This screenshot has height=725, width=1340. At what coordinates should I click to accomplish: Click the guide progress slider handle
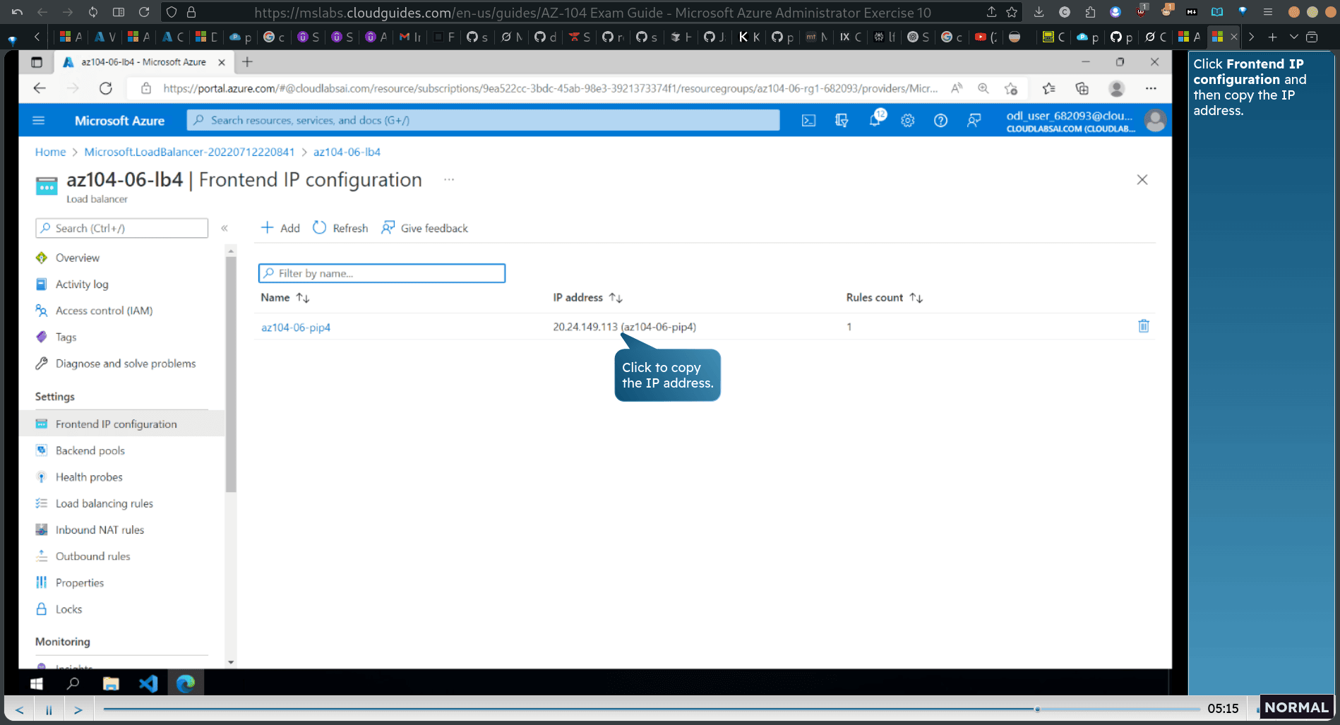(x=1037, y=709)
